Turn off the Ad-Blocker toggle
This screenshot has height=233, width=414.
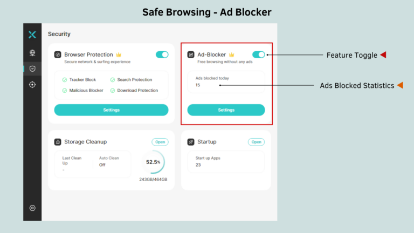258,54
